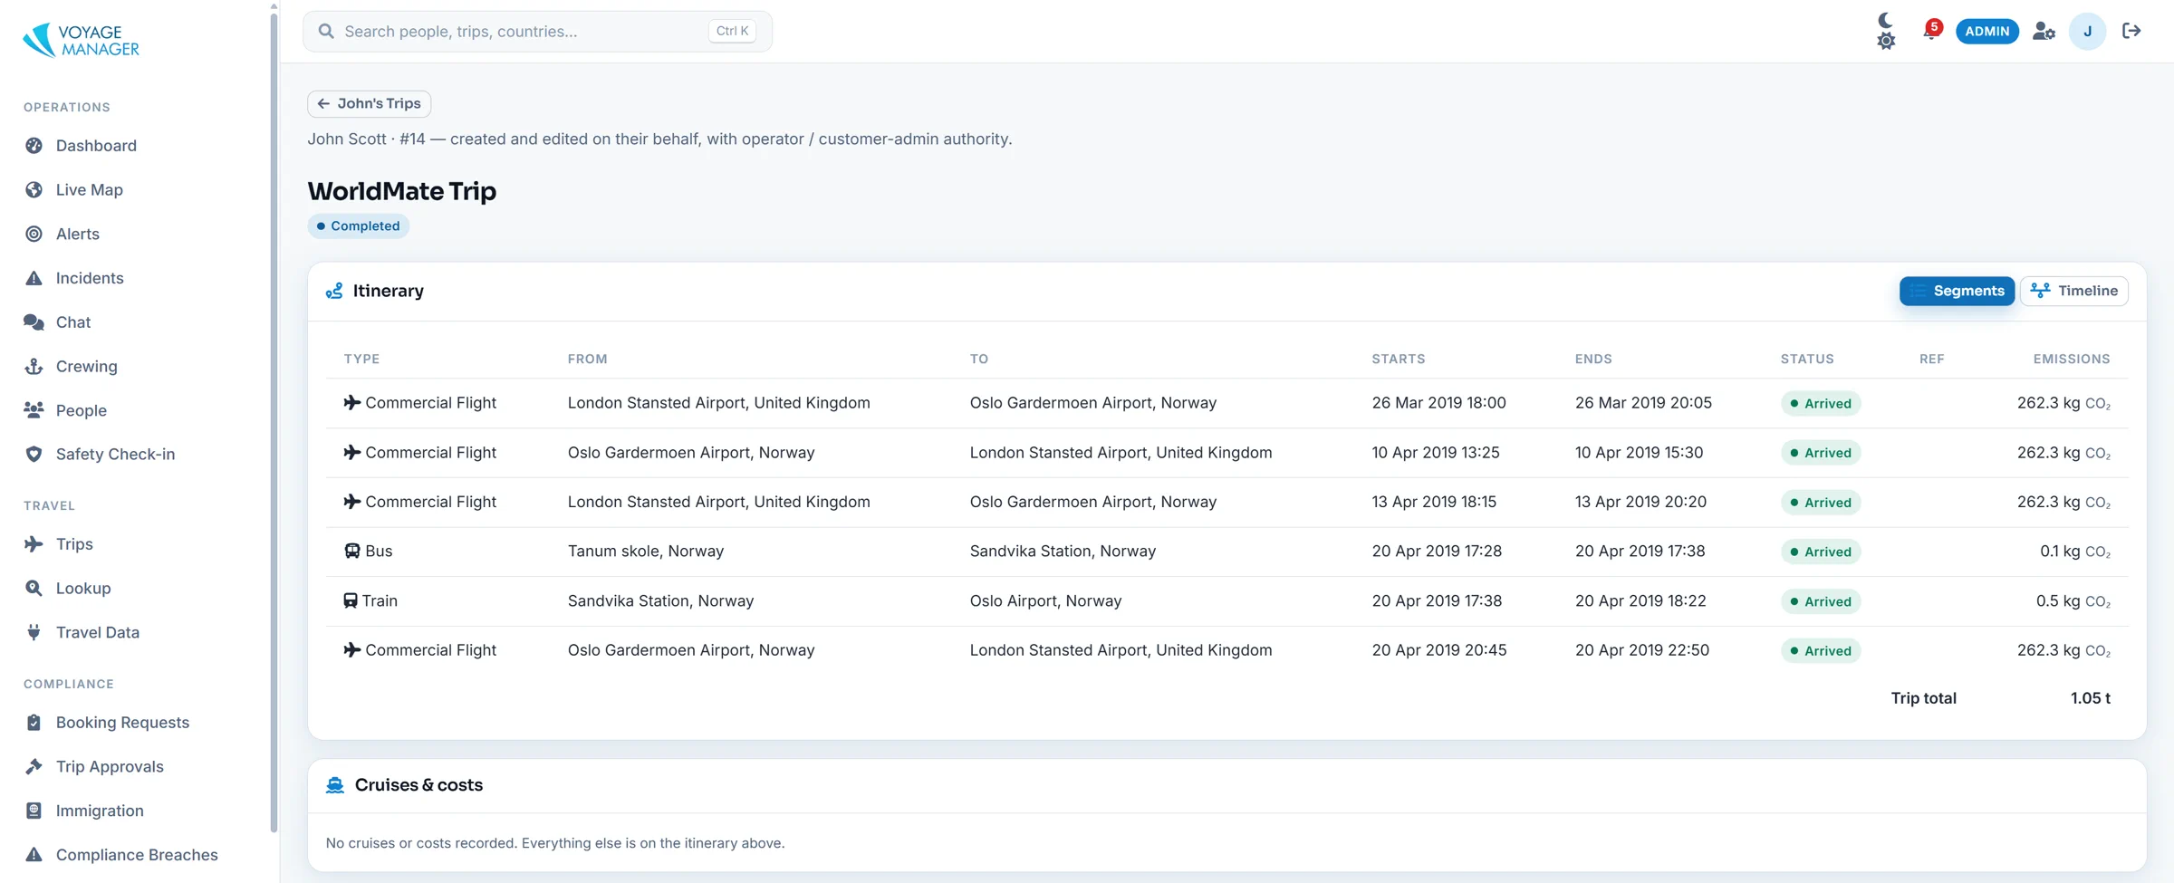Toggle dark/light theme switch
The height and width of the screenshot is (883, 2174).
(1885, 31)
